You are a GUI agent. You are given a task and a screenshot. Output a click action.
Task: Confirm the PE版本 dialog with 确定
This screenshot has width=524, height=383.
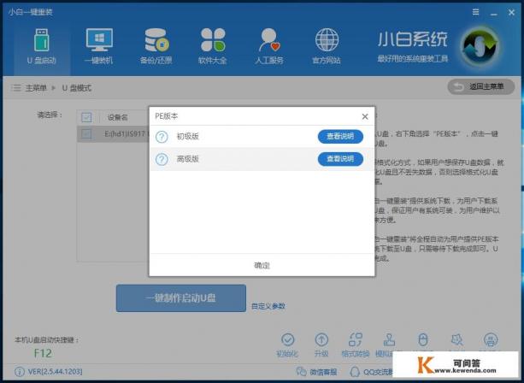click(262, 265)
